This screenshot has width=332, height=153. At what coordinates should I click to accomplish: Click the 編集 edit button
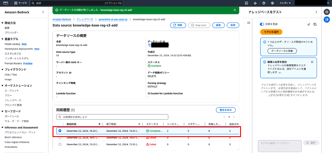point(218,25)
